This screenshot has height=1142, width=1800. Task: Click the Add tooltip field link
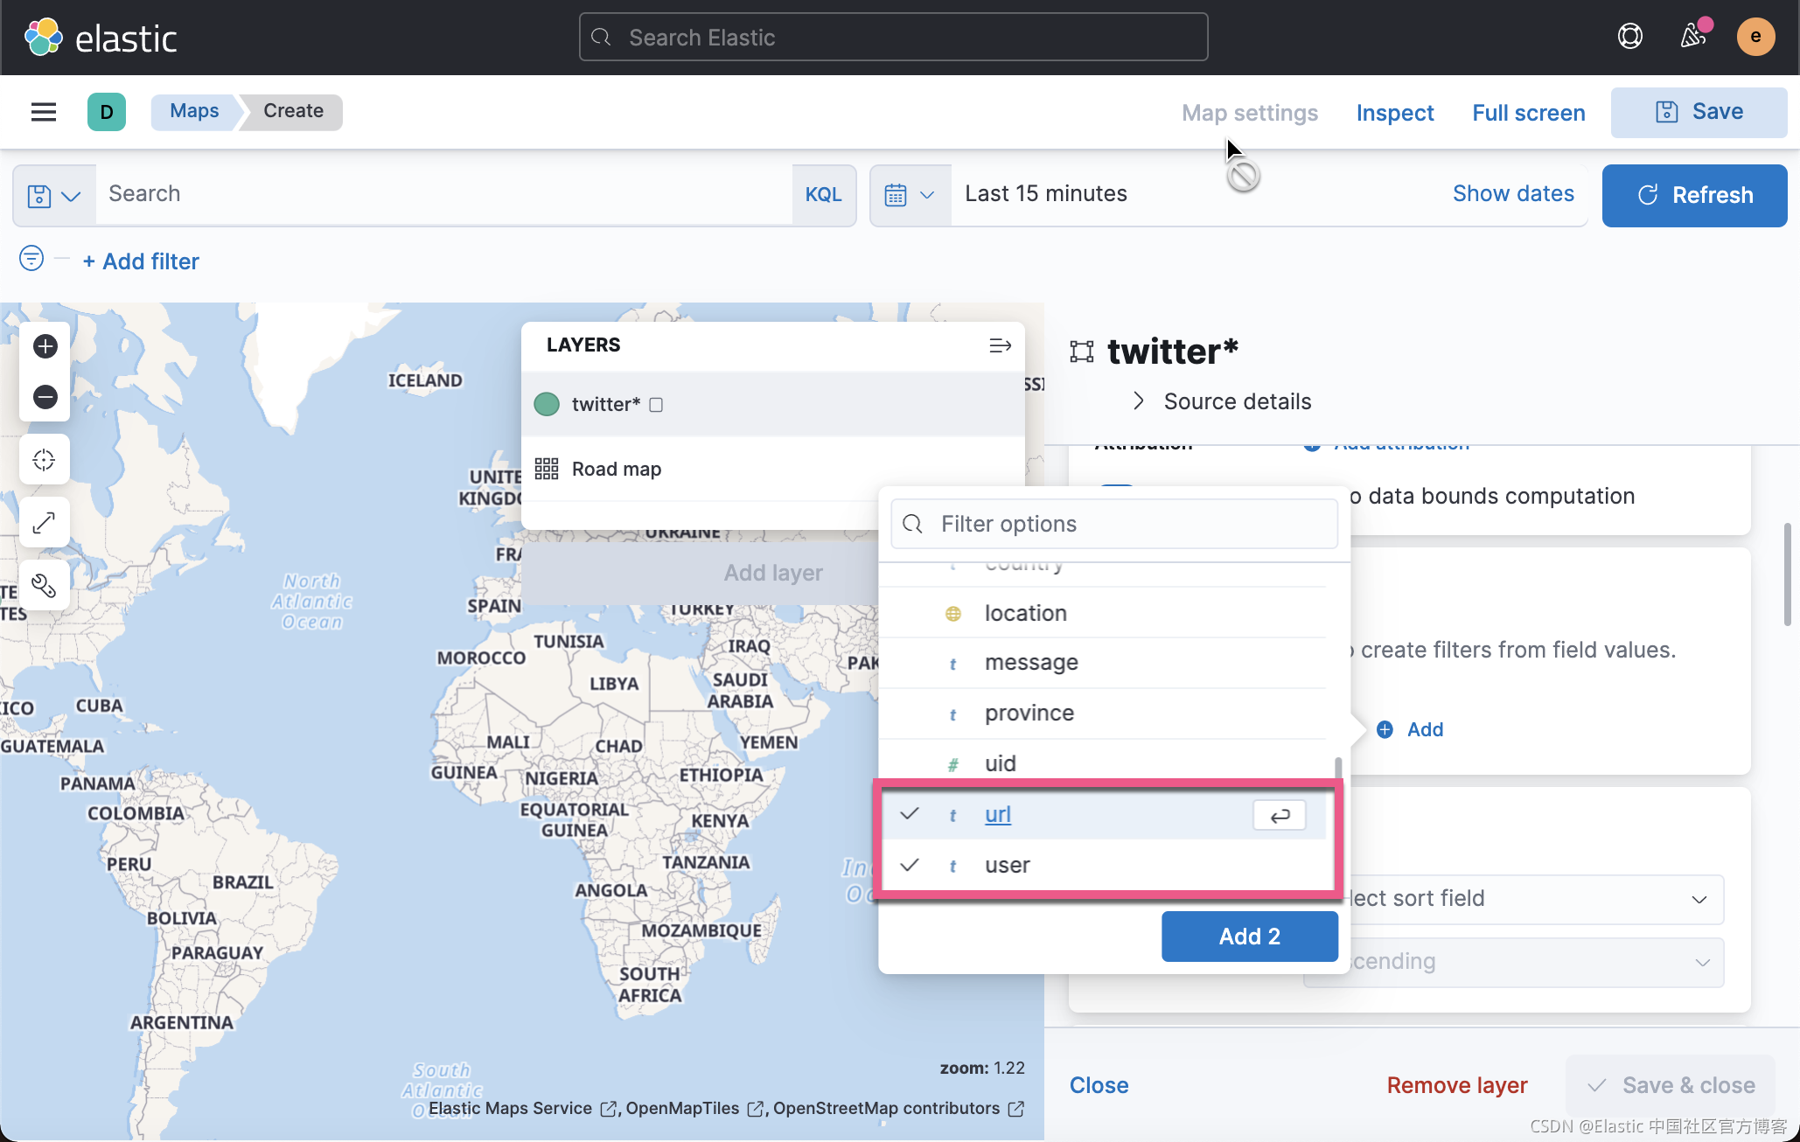(1411, 729)
